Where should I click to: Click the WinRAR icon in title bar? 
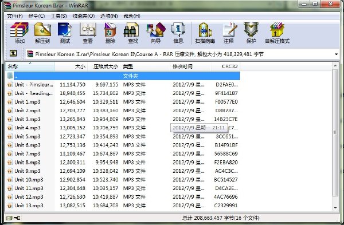7,6
